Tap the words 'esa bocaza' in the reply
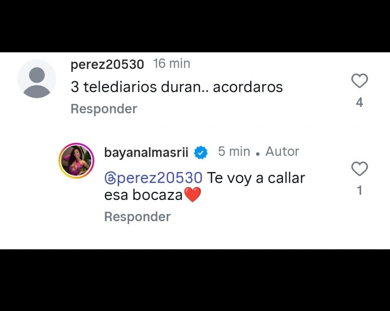This screenshot has width=390, height=311. pyautogui.click(x=144, y=195)
